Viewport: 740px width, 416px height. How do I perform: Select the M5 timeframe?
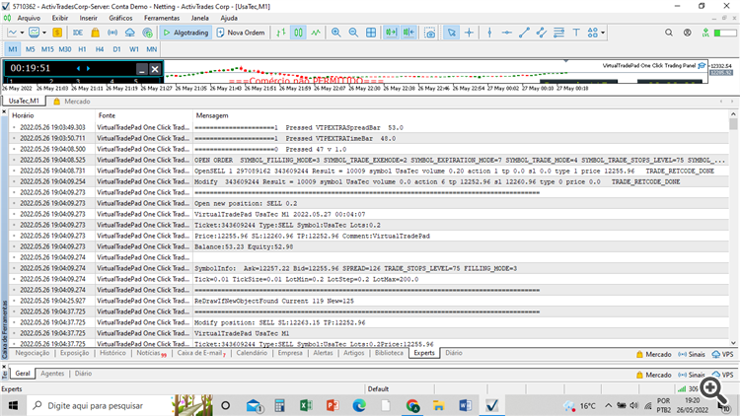coord(31,49)
